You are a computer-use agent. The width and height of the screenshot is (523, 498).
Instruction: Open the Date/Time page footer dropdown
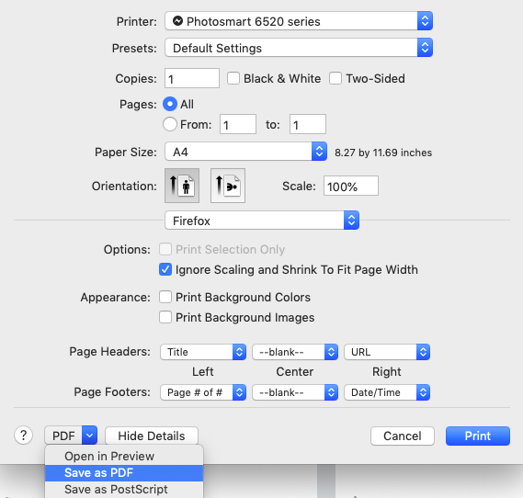click(387, 392)
